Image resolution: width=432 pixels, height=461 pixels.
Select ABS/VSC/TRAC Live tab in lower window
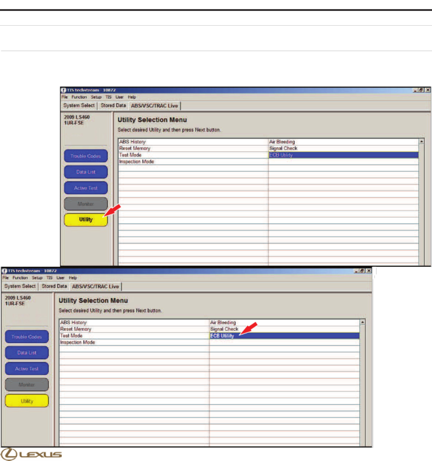[x=96, y=287]
